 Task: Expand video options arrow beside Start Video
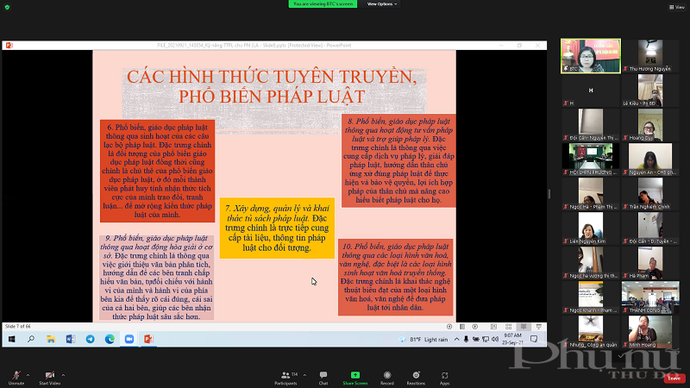[65, 374]
